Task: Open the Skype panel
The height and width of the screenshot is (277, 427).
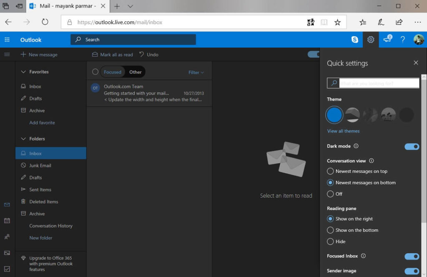Action: pyautogui.click(x=354, y=40)
